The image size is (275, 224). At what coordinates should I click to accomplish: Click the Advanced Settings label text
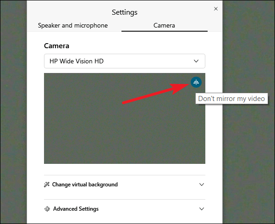pyautogui.click(x=76, y=209)
